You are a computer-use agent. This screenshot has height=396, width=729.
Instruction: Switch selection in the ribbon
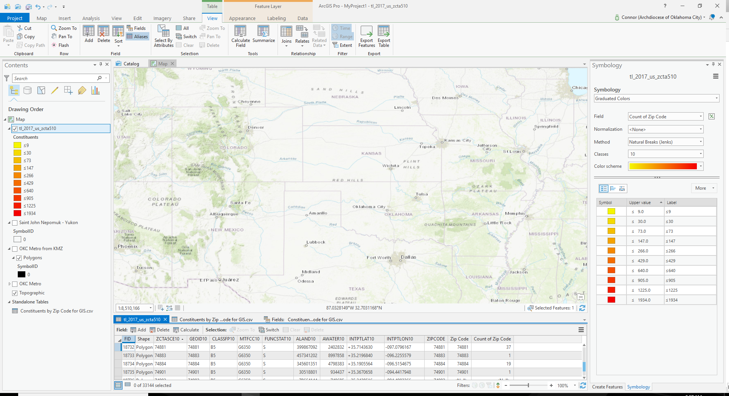(x=186, y=36)
